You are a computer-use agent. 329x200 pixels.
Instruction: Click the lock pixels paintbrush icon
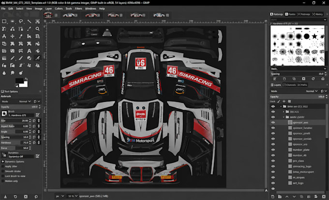279,101
